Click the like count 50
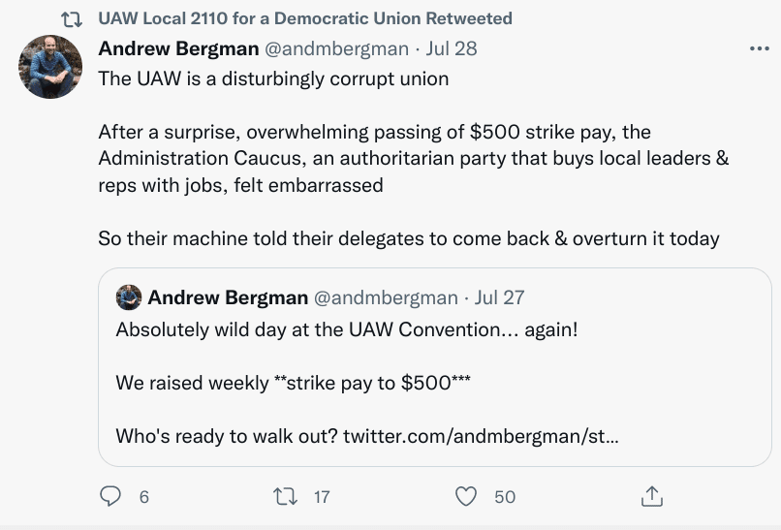Image resolution: width=781 pixels, height=530 pixels. click(x=505, y=497)
